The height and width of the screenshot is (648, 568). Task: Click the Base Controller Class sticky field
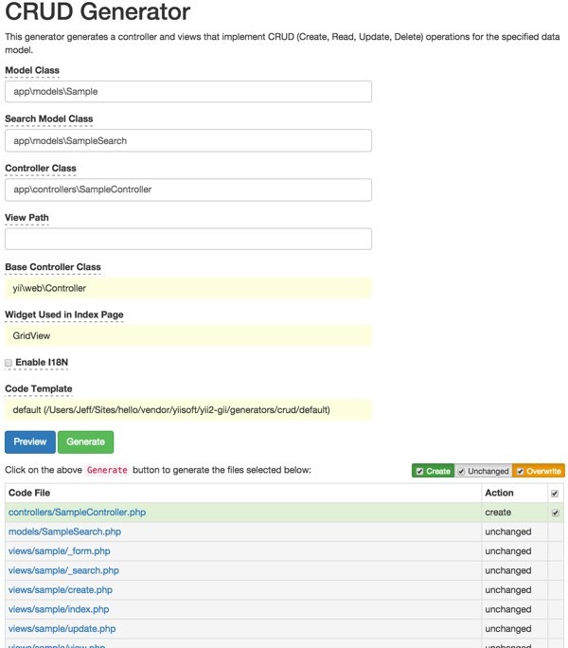(188, 288)
